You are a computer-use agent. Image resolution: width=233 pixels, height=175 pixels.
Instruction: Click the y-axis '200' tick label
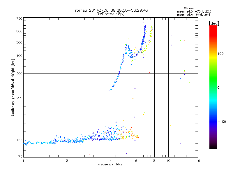pos(19,98)
